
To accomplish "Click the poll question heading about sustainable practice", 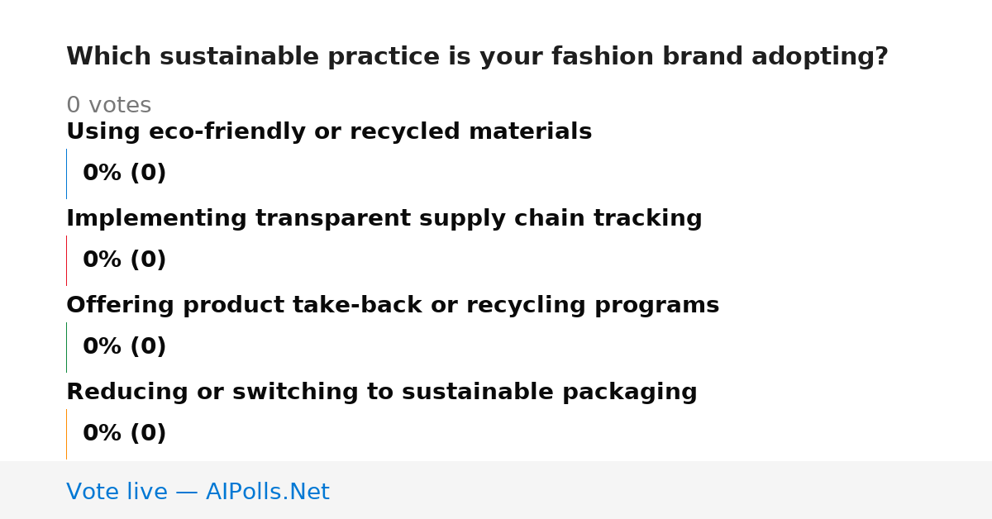I will (x=477, y=57).
